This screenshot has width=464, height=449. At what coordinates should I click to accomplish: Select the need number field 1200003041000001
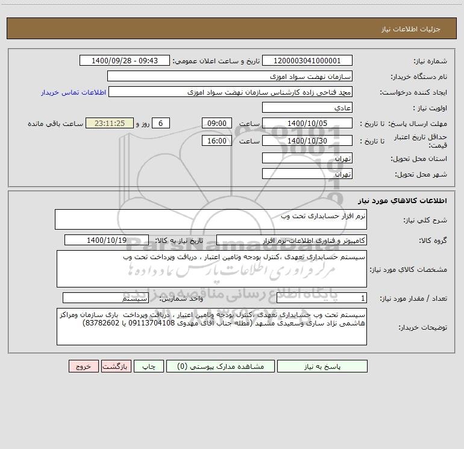click(307, 60)
